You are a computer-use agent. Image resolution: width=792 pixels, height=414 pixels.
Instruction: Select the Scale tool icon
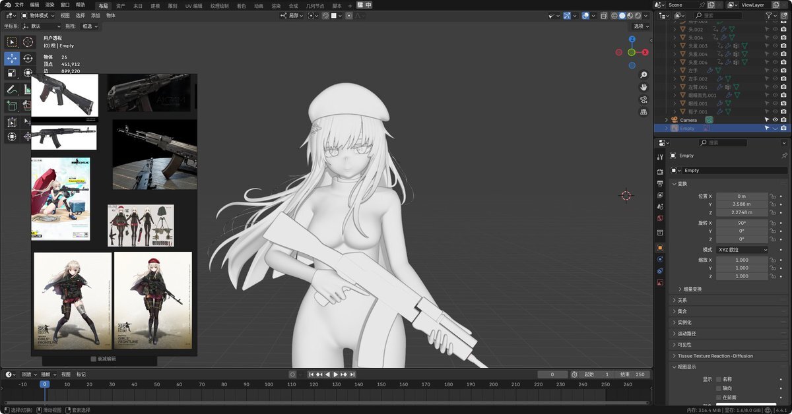pos(12,73)
